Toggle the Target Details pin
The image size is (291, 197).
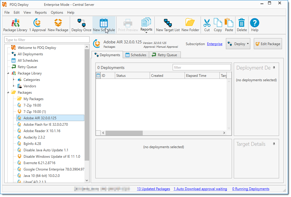pyautogui.click(x=274, y=144)
